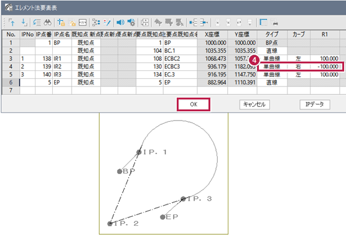This screenshot has width=346, height=235.
Task: Click the tree icon with blue left square
Action: tap(194, 22)
